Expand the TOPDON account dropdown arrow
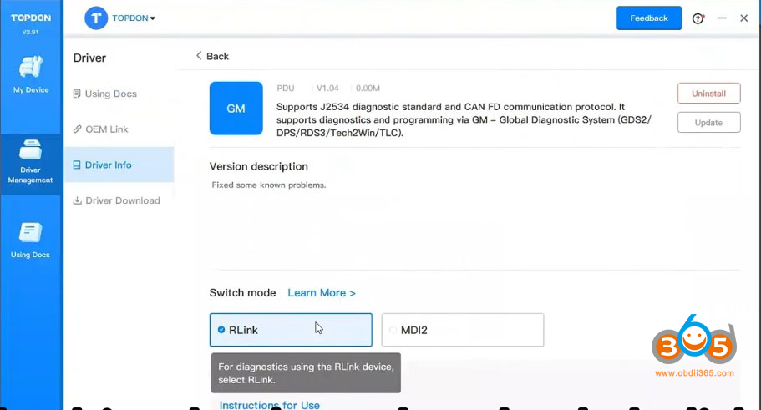This screenshot has height=410, width=761. [x=153, y=18]
